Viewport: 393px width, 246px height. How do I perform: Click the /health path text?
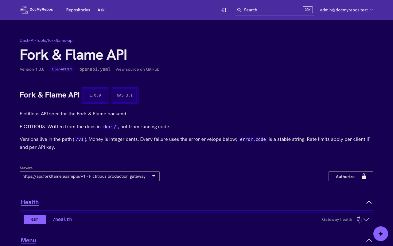[62, 220]
